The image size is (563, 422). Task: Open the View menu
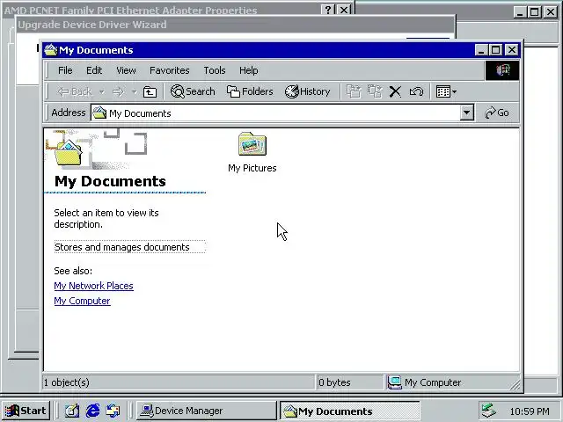tap(126, 70)
